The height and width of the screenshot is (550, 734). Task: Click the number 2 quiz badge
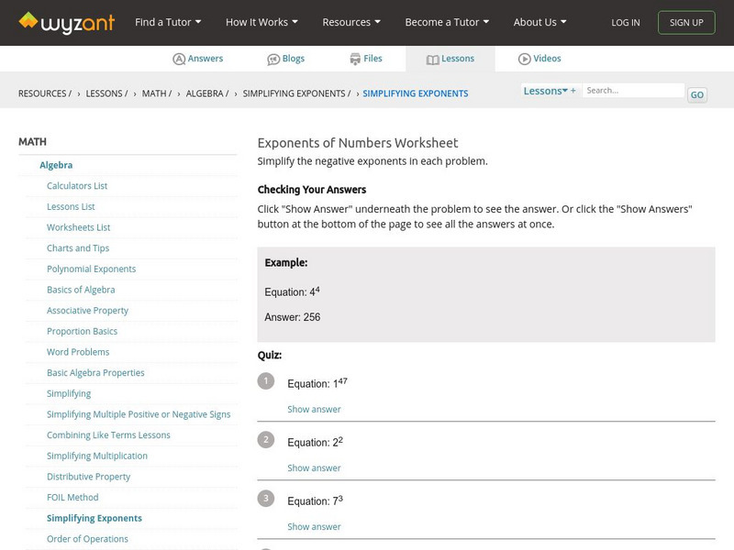click(x=266, y=440)
